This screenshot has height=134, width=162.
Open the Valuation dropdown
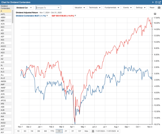click(80, 8)
